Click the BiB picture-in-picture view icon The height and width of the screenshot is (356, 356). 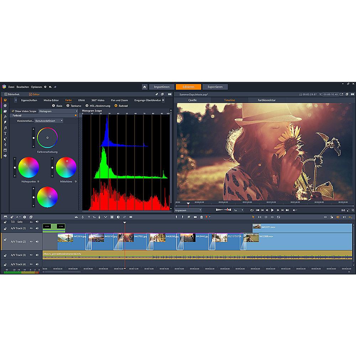[x=343, y=210]
